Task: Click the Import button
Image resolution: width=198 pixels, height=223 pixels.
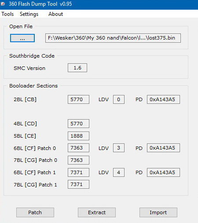Action: click(x=158, y=212)
